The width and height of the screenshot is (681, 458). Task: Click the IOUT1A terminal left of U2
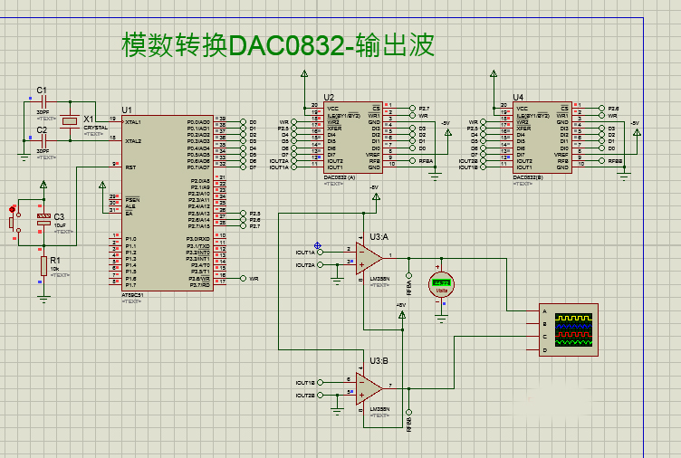(294, 167)
